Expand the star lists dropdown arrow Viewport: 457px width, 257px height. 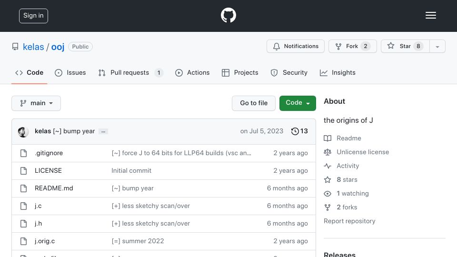437,47
